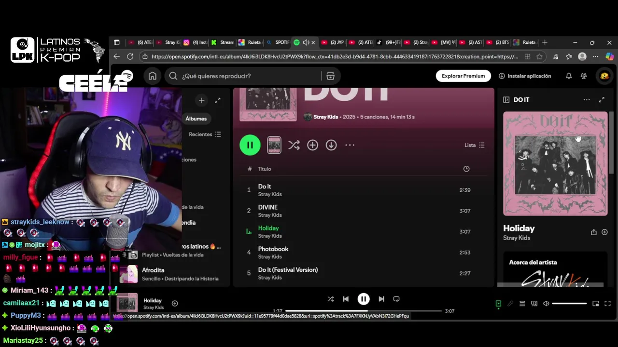Focus the ¿Qué quieres reproducir? search field
This screenshot has width=618, height=347.
(244, 76)
